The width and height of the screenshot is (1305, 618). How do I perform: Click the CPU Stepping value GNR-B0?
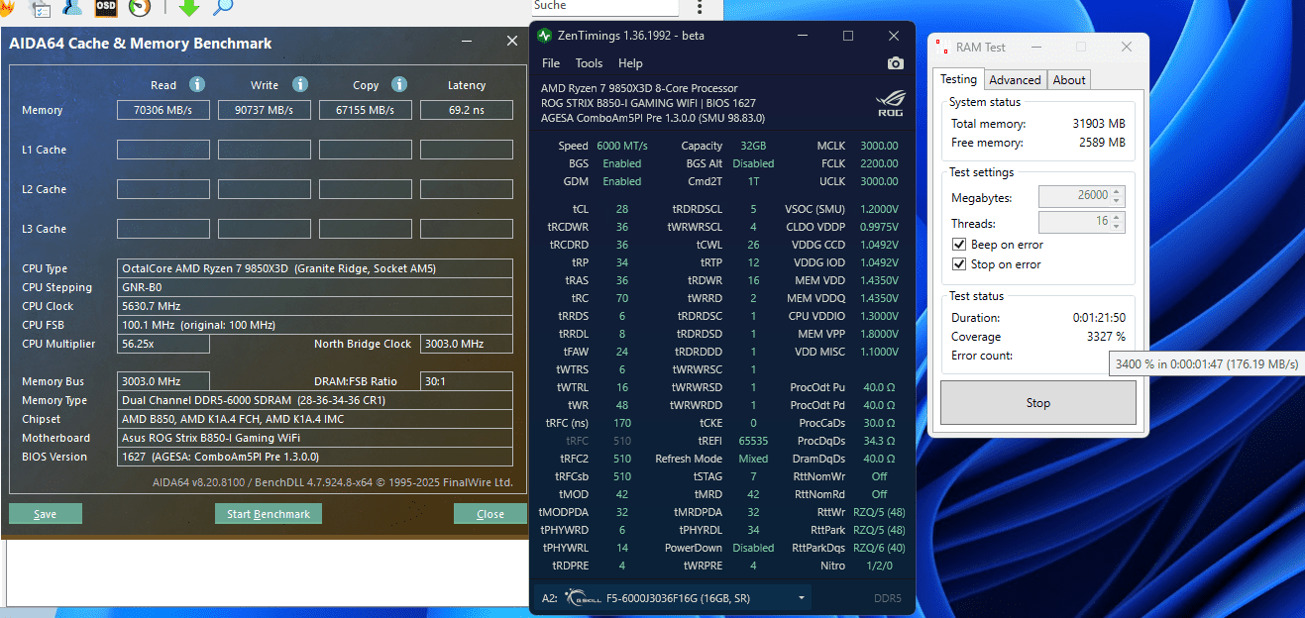tap(315, 287)
